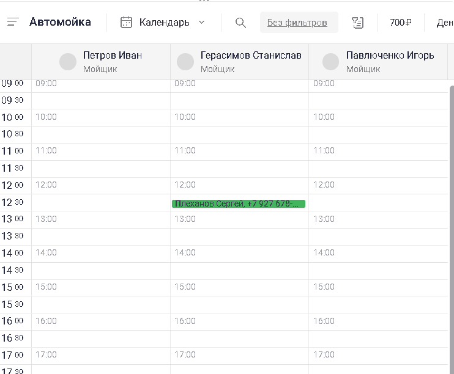454x374 pixels.
Task: Click the checklist icon beside filters
Action: (358, 23)
